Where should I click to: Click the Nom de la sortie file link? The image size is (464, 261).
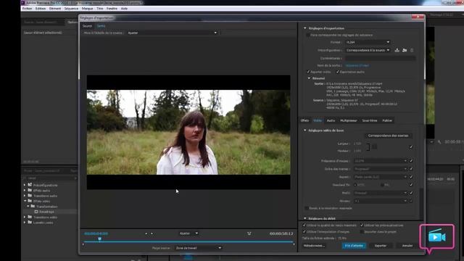pyautogui.click(x=357, y=65)
